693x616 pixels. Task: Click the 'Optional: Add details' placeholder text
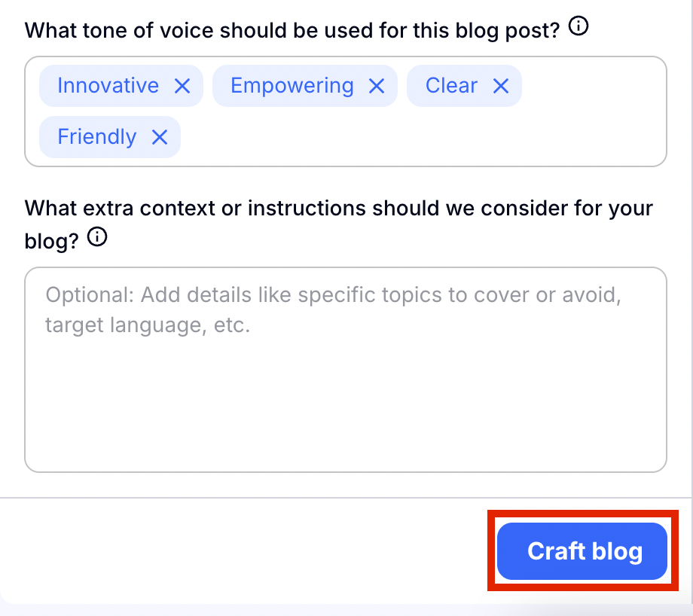[x=331, y=294]
